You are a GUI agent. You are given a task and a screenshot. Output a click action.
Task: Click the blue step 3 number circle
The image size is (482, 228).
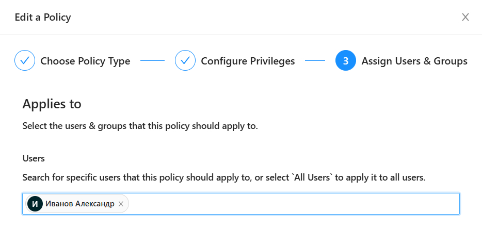(346, 61)
